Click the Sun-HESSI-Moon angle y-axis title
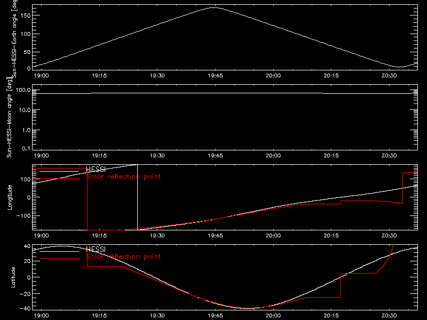427x320 pixels. (9, 117)
